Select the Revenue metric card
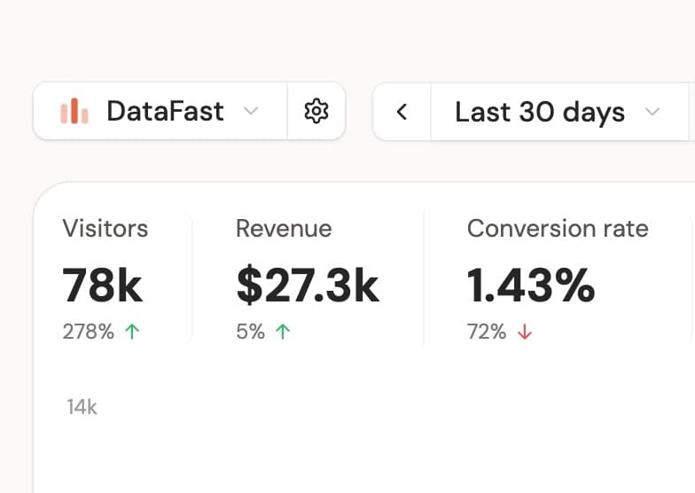This screenshot has height=493, width=695. [x=308, y=278]
